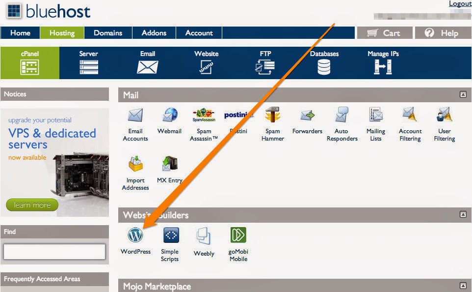Screen dimensions: 472x292
Task: Select the Hosting tab
Action: (62, 32)
